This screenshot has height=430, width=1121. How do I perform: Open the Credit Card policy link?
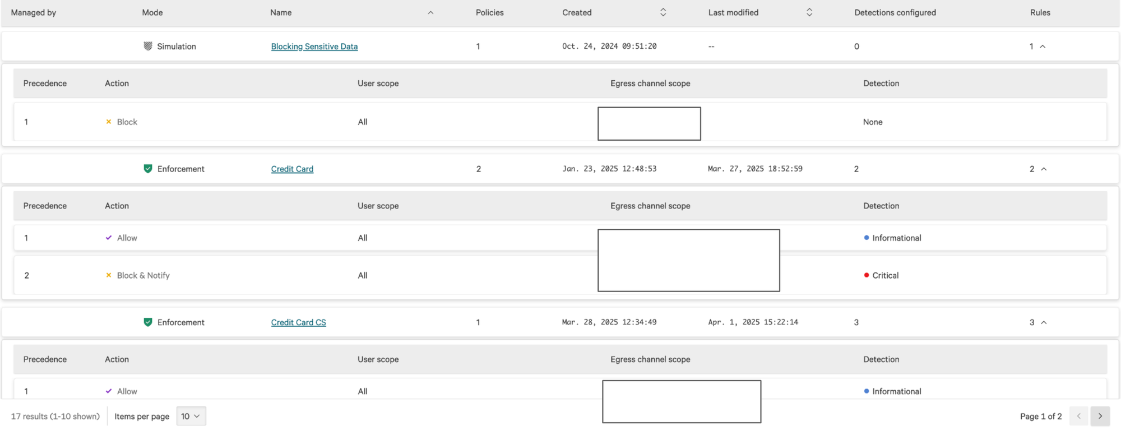[292, 168]
